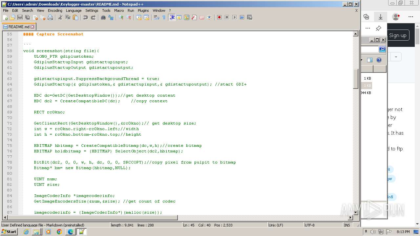Open Find with the binoculars icon
The height and width of the screenshot is (236, 420).
coord(103,17)
